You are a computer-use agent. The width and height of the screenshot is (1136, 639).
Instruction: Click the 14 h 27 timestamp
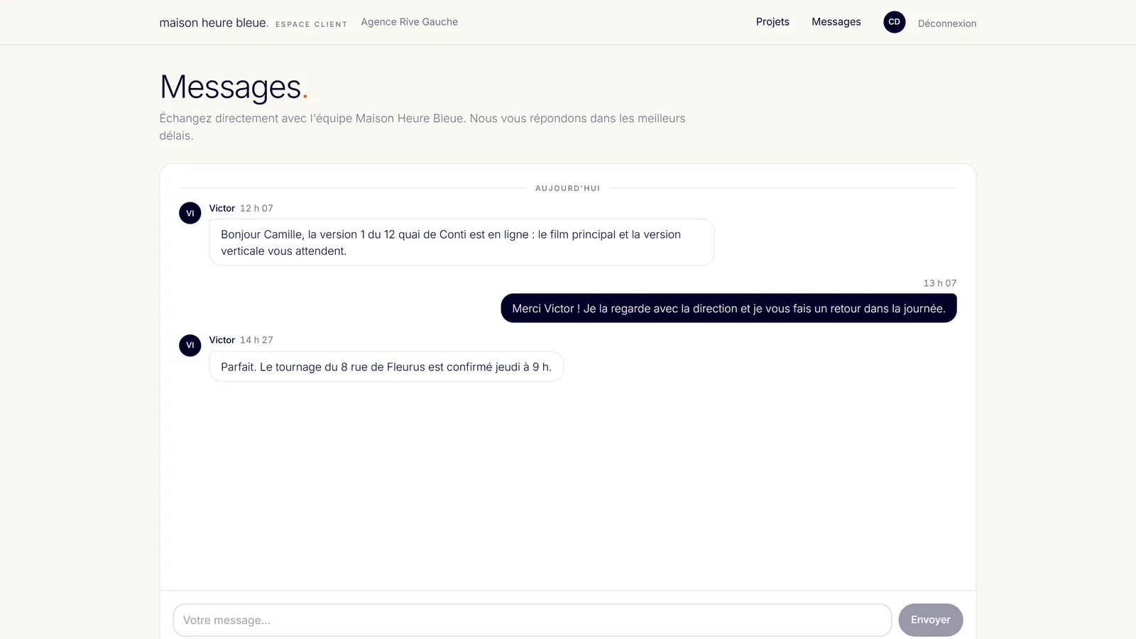tap(256, 340)
